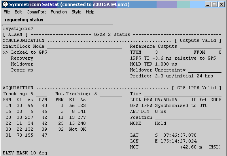Image resolution: width=227 pixels, height=156 pixels.
Task: Open the File menu
Action: tap(7, 12)
